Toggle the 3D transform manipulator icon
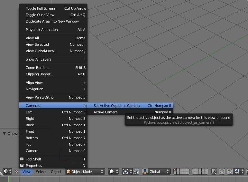 [x=145, y=172]
